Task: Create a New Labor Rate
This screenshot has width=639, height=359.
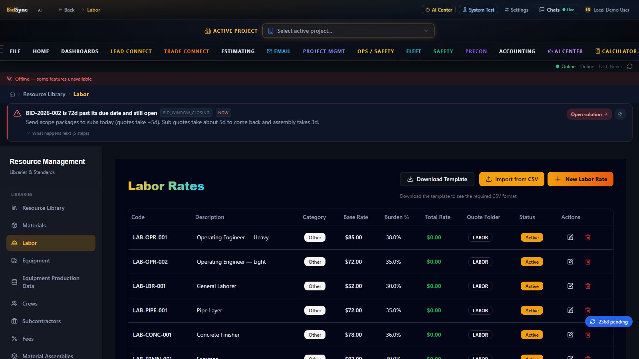Action: 580,179
